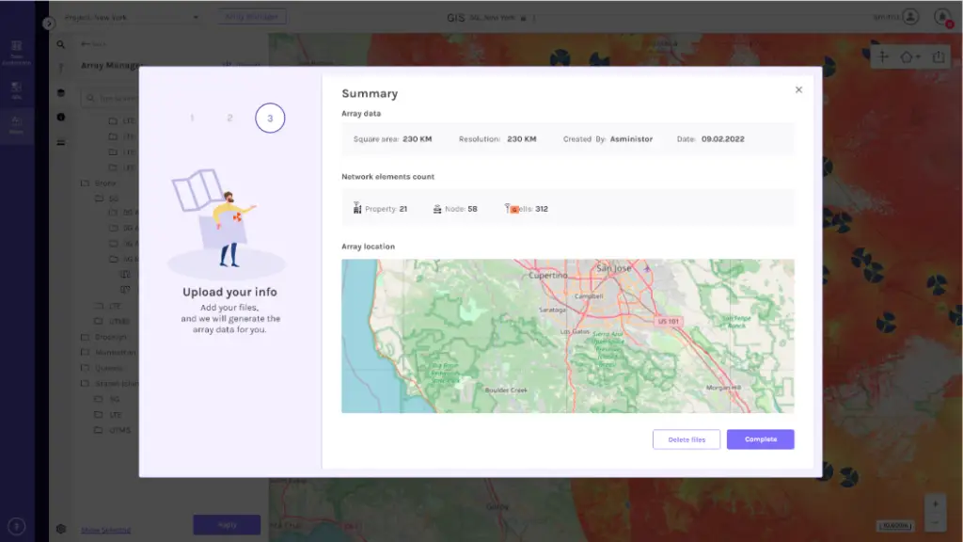Open the user profile icon
The height and width of the screenshot is (542, 963).
[909, 17]
